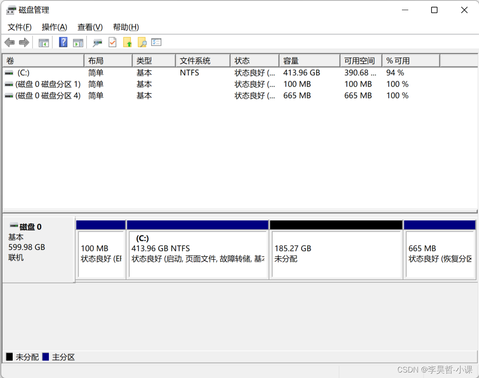
Task: Click the checklist view settings toolbar icon
Action: [156, 42]
